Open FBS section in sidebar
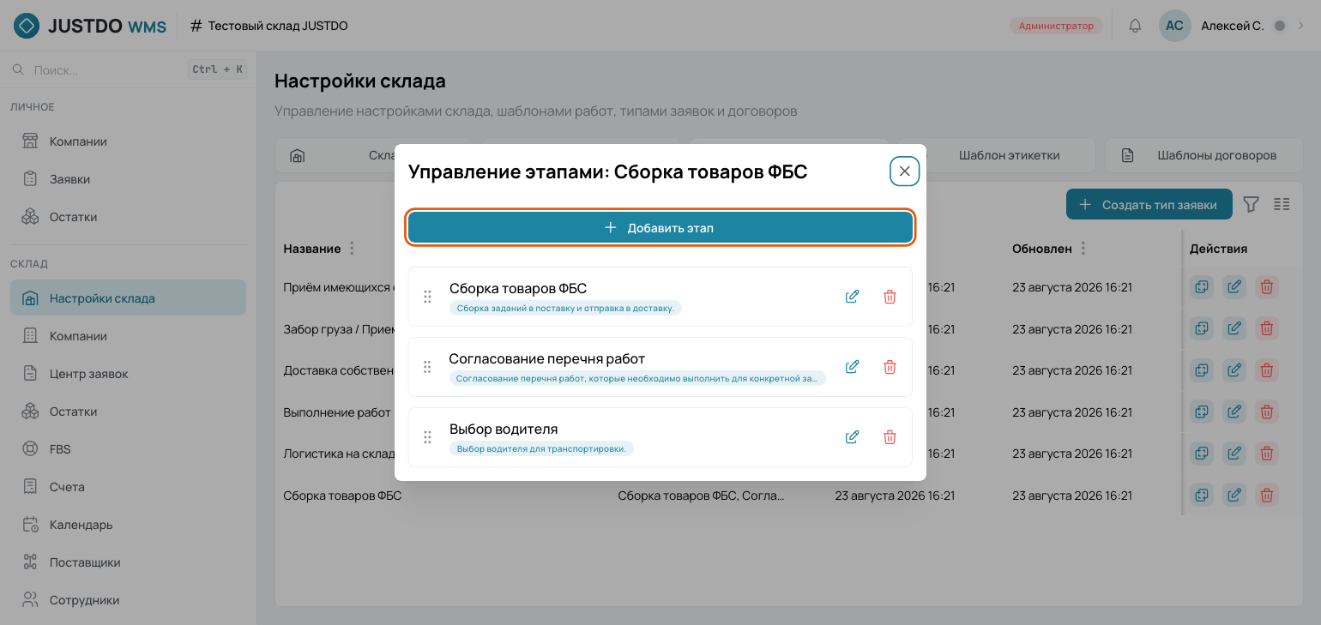The height and width of the screenshot is (625, 1321). coord(129,449)
